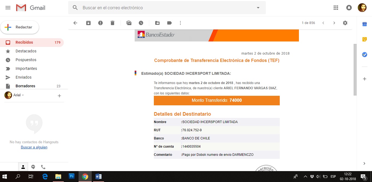Open the Borradores drafts folder
This screenshot has height=182, width=372.
point(32,86)
